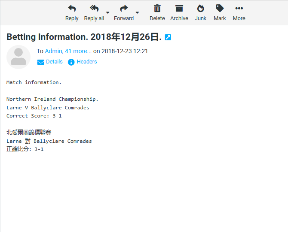Click the Reply arrow button
The width and height of the screenshot is (288, 232).
(x=72, y=12)
